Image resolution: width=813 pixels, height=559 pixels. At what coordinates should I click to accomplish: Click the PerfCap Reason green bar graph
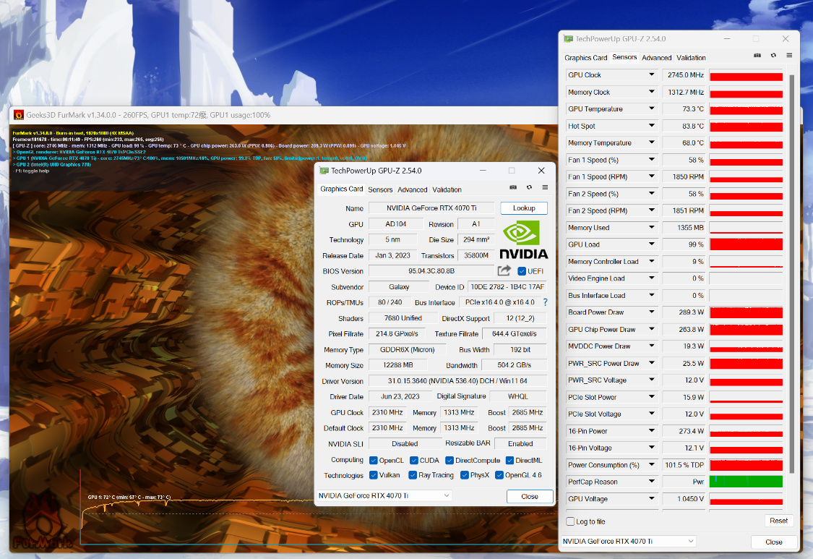coord(746,482)
